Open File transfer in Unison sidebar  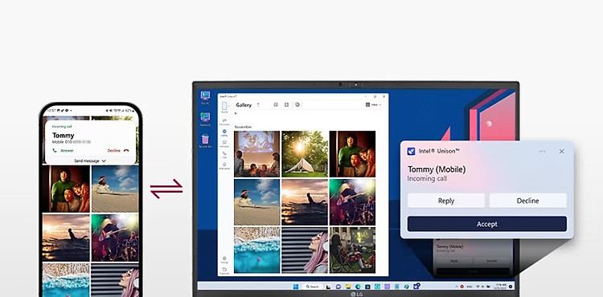click(x=224, y=122)
